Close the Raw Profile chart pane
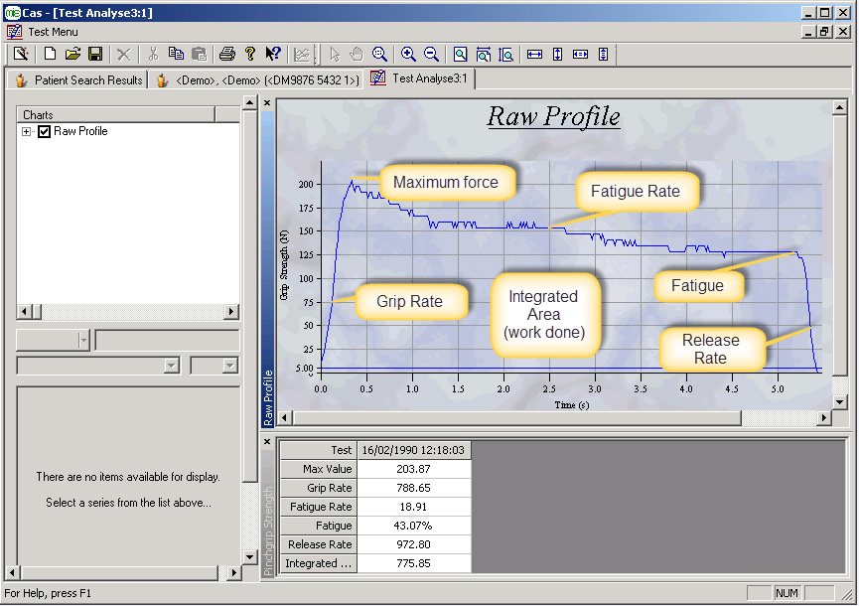Screen dimensions: 859x606 click(x=267, y=102)
